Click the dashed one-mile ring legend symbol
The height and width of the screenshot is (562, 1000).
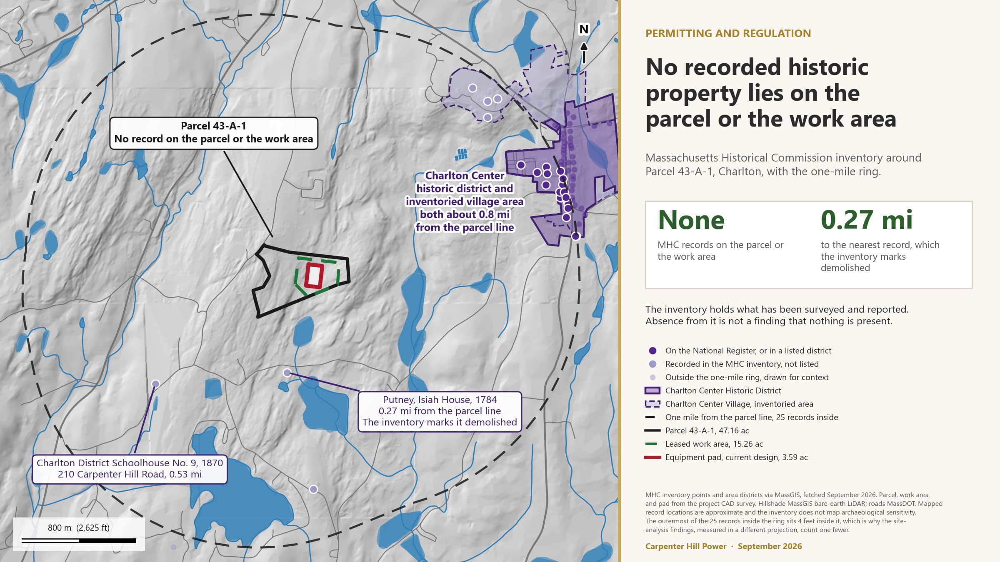click(650, 417)
